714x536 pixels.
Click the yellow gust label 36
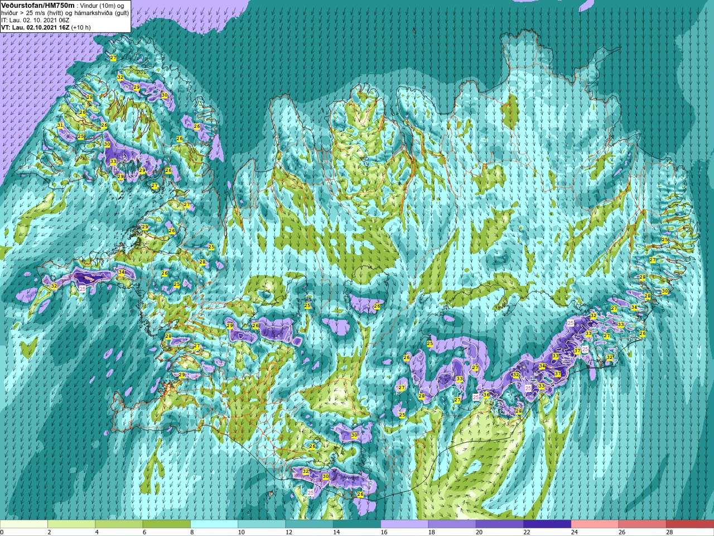[x=486, y=395]
